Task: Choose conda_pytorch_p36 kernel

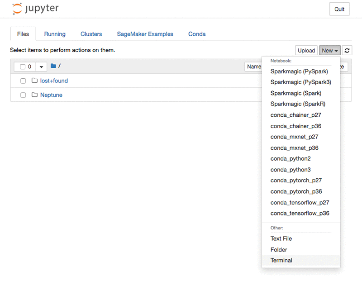Action: (301, 191)
